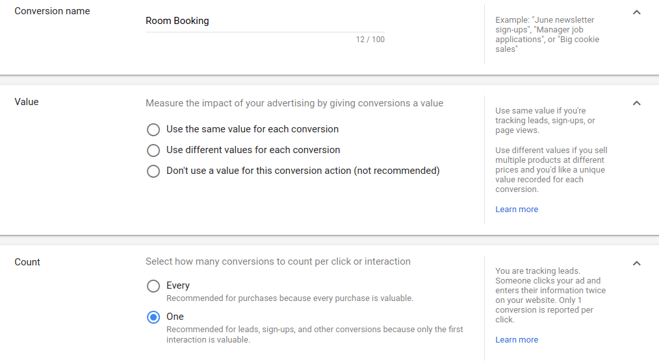The image size is (659, 362).
Task: Click the Room Booking name field
Action: (265, 21)
